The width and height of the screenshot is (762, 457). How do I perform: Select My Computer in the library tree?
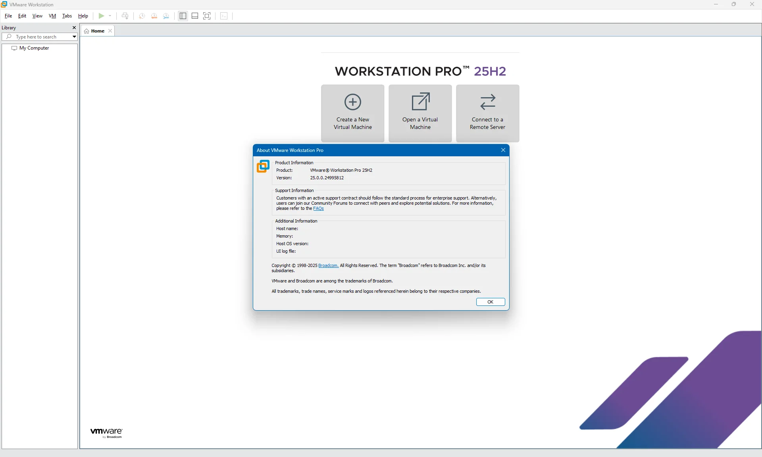(x=34, y=48)
